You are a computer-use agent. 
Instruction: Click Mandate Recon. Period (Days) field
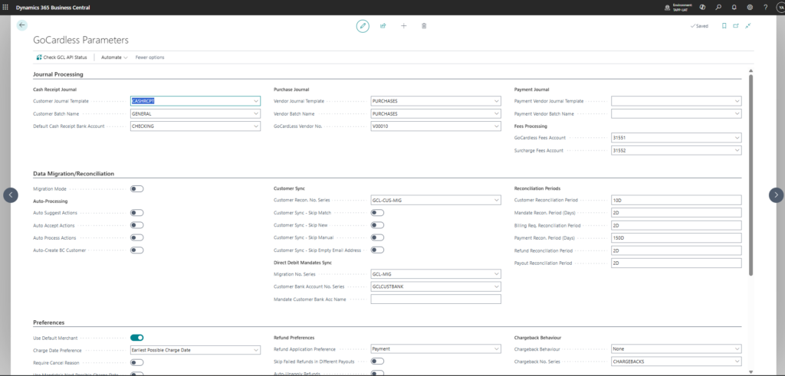[676, 213]
